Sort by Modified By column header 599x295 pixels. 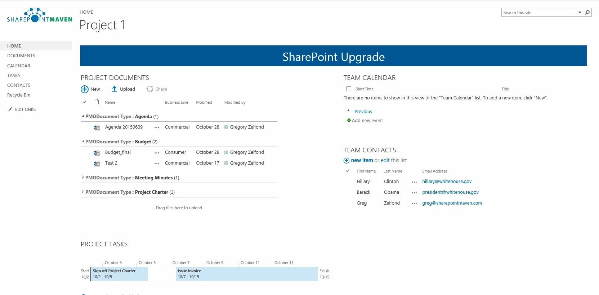[235, 102]
